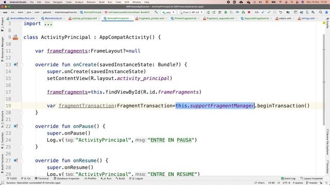The image size is (330, 185).
Task: Switch to fragment_primer.xml tab
Action: point(151,18)
